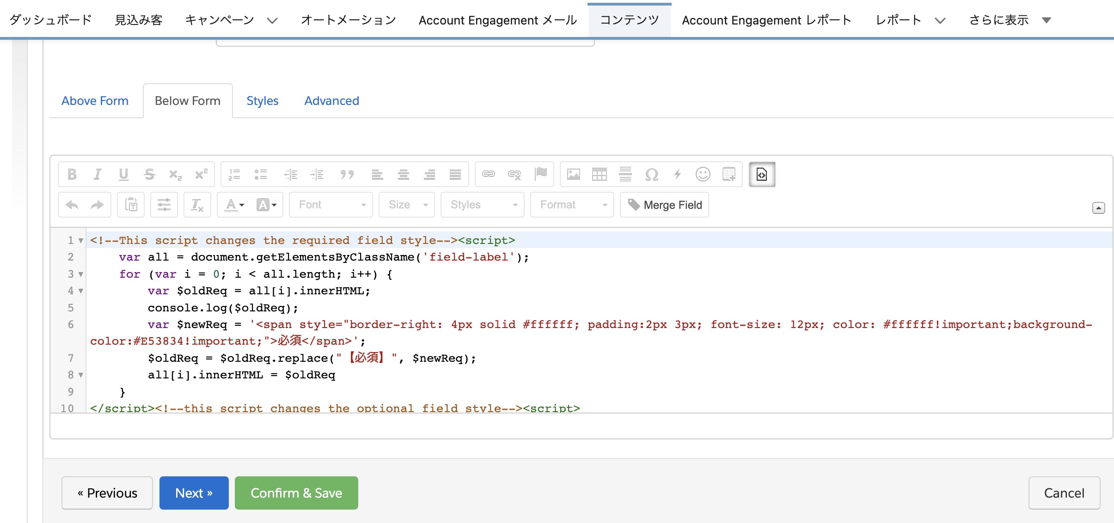The height and width of the screenshot is (523, 1114).
Task: Fold code at line 4
Action: click(x=80, y=291)
